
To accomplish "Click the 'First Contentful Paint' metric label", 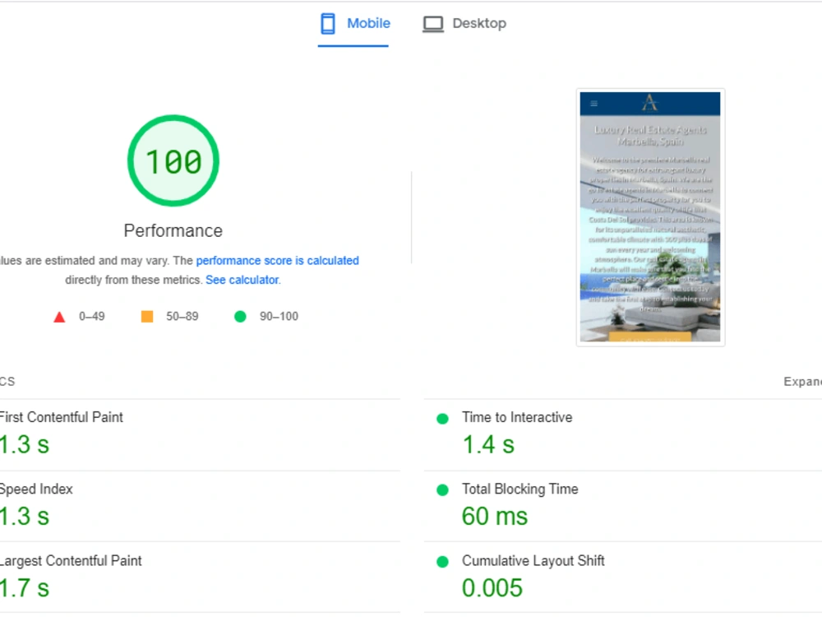I will pos(61,418).
